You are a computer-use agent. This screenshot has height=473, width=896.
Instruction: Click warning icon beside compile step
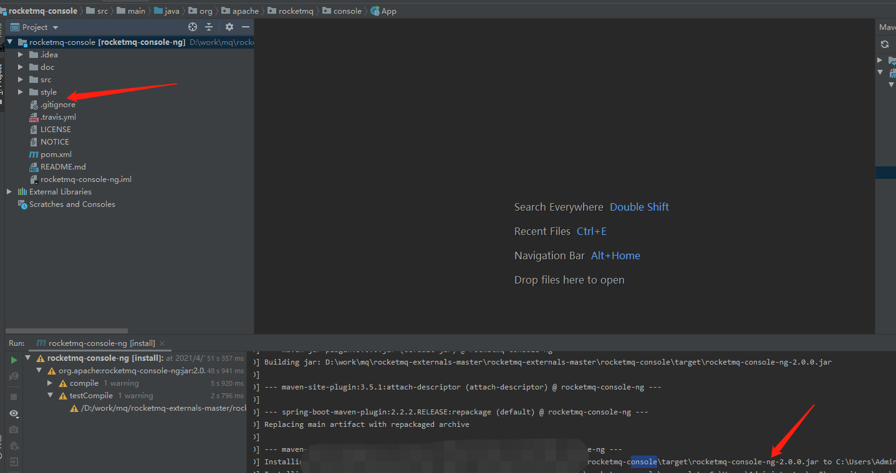click(63, 383)
